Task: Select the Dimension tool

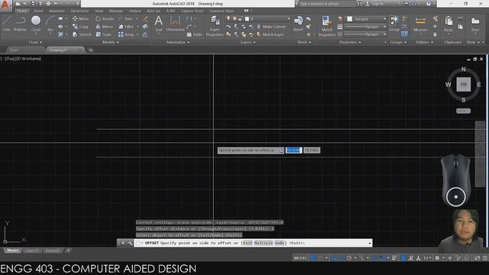Action: 175,24
